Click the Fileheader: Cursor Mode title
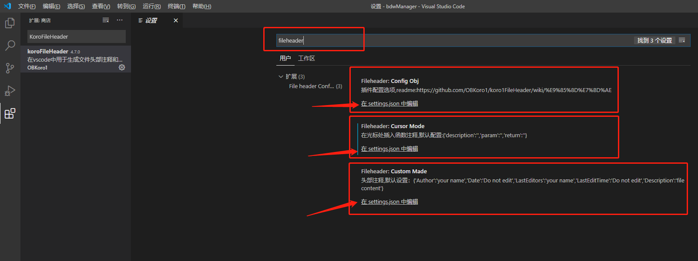The image size is (698, 261). tap(393, 126)
